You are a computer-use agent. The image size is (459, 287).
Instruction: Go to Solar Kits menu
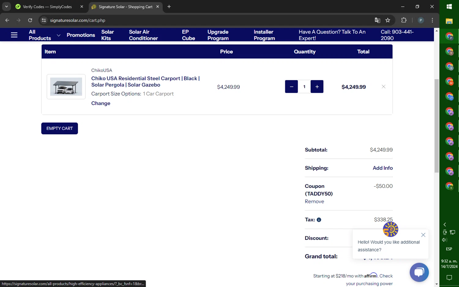point(107,35)
